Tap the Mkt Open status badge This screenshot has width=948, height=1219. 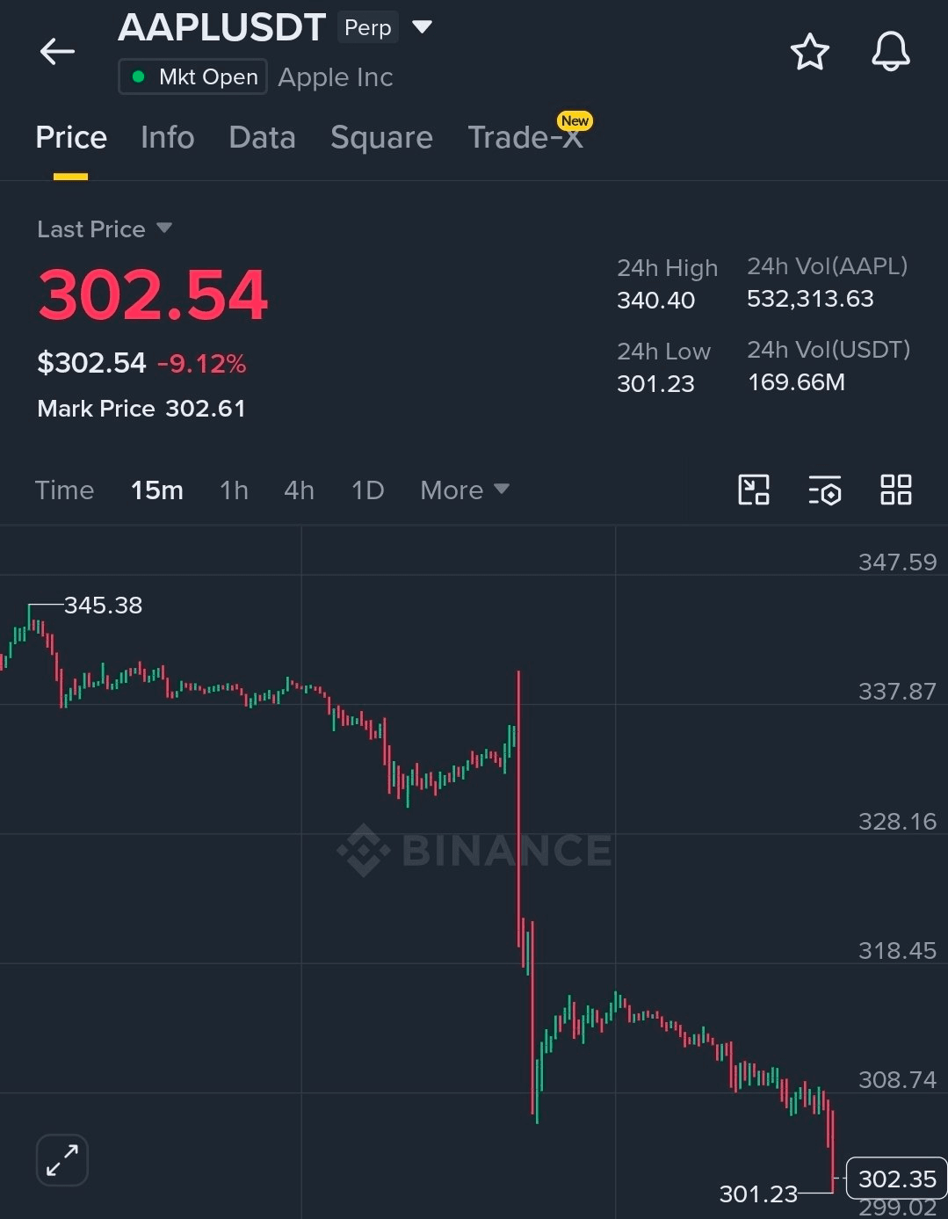click(193, 77)
